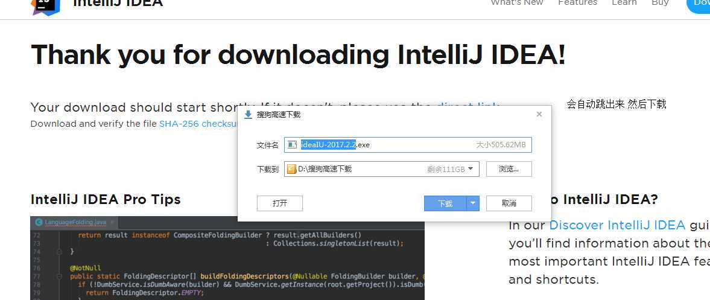This screenshot has height=300, width=710.
Task: Click the 打开 open button
Action: click(x=280, y=203)
